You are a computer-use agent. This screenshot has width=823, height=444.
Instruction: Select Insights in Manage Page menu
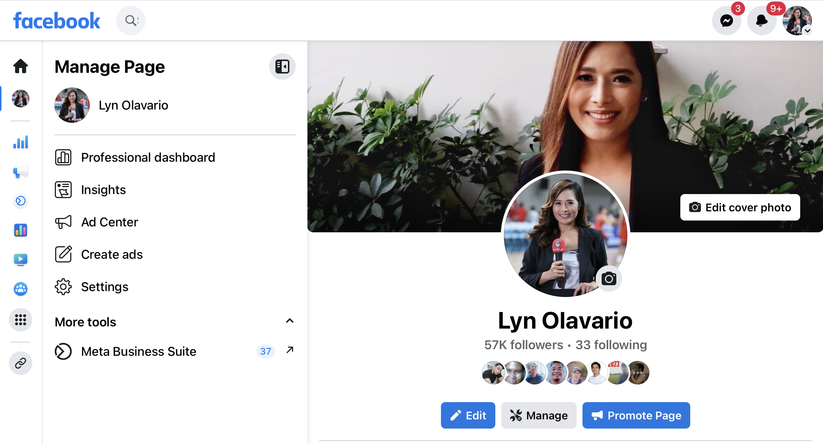(x=103, y=190)
